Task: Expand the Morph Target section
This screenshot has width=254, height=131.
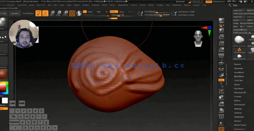Action: click(x=240, y=125)
